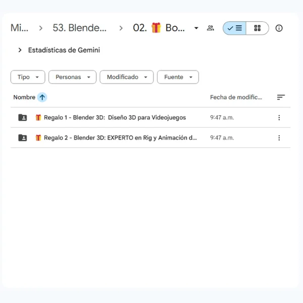The height and width of the screenshot is (303, 303).
Task: Open more actions menu for Regalo 1
Action: coord(279,118)
